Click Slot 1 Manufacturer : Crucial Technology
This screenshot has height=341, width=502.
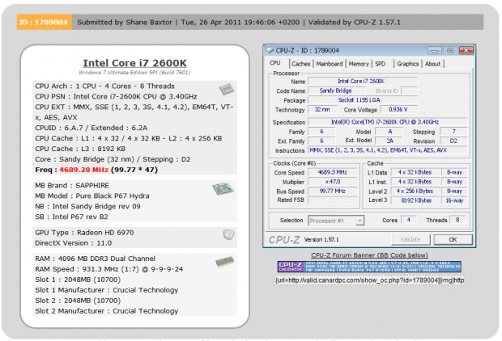coord(107,290)
